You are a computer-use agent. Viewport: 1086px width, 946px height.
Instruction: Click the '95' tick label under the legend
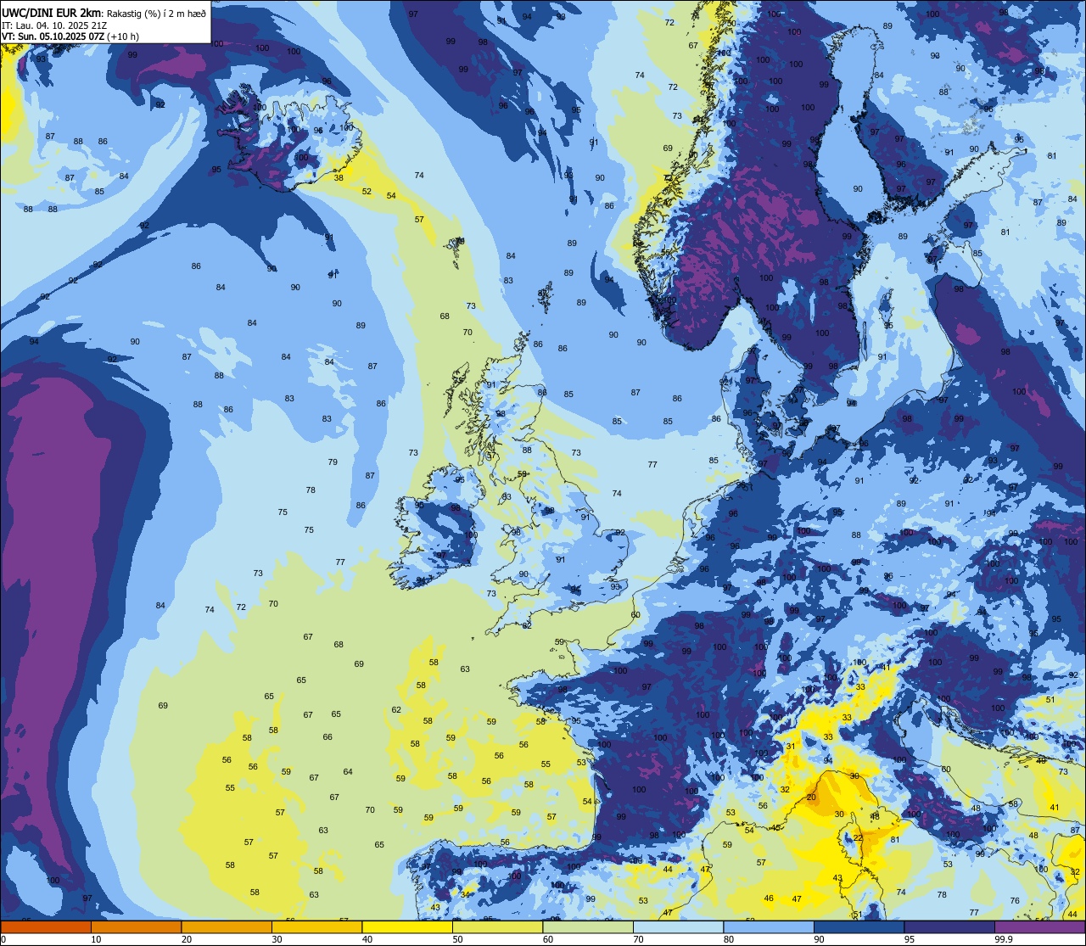click(909, 939)
